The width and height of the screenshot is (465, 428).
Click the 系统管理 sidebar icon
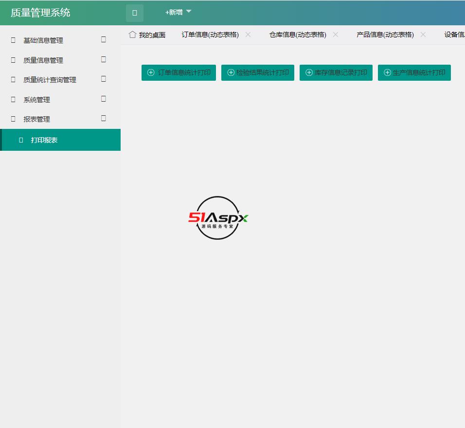12,99
